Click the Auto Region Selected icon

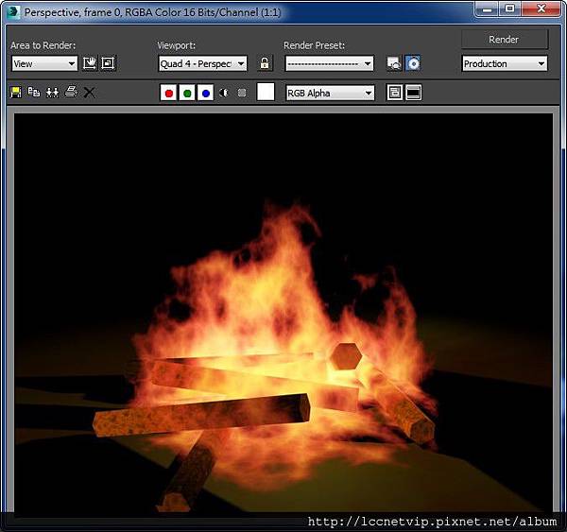pyautogui.click(x=108, y=63)
